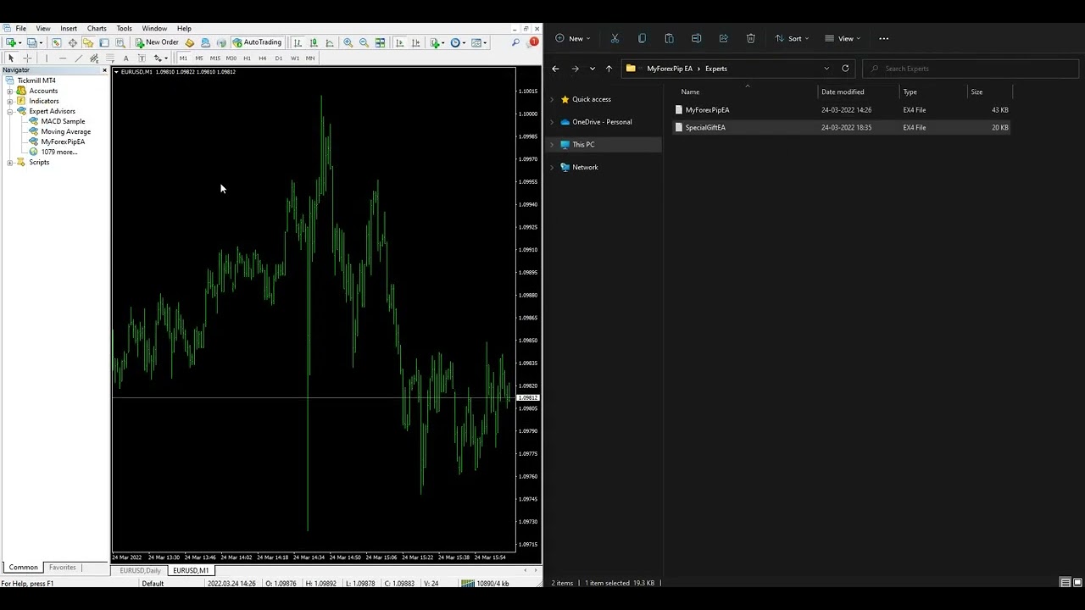This screenshot has width=1085, height=610.
Task: Open the Tools menu
Action: tap(124, 28)
